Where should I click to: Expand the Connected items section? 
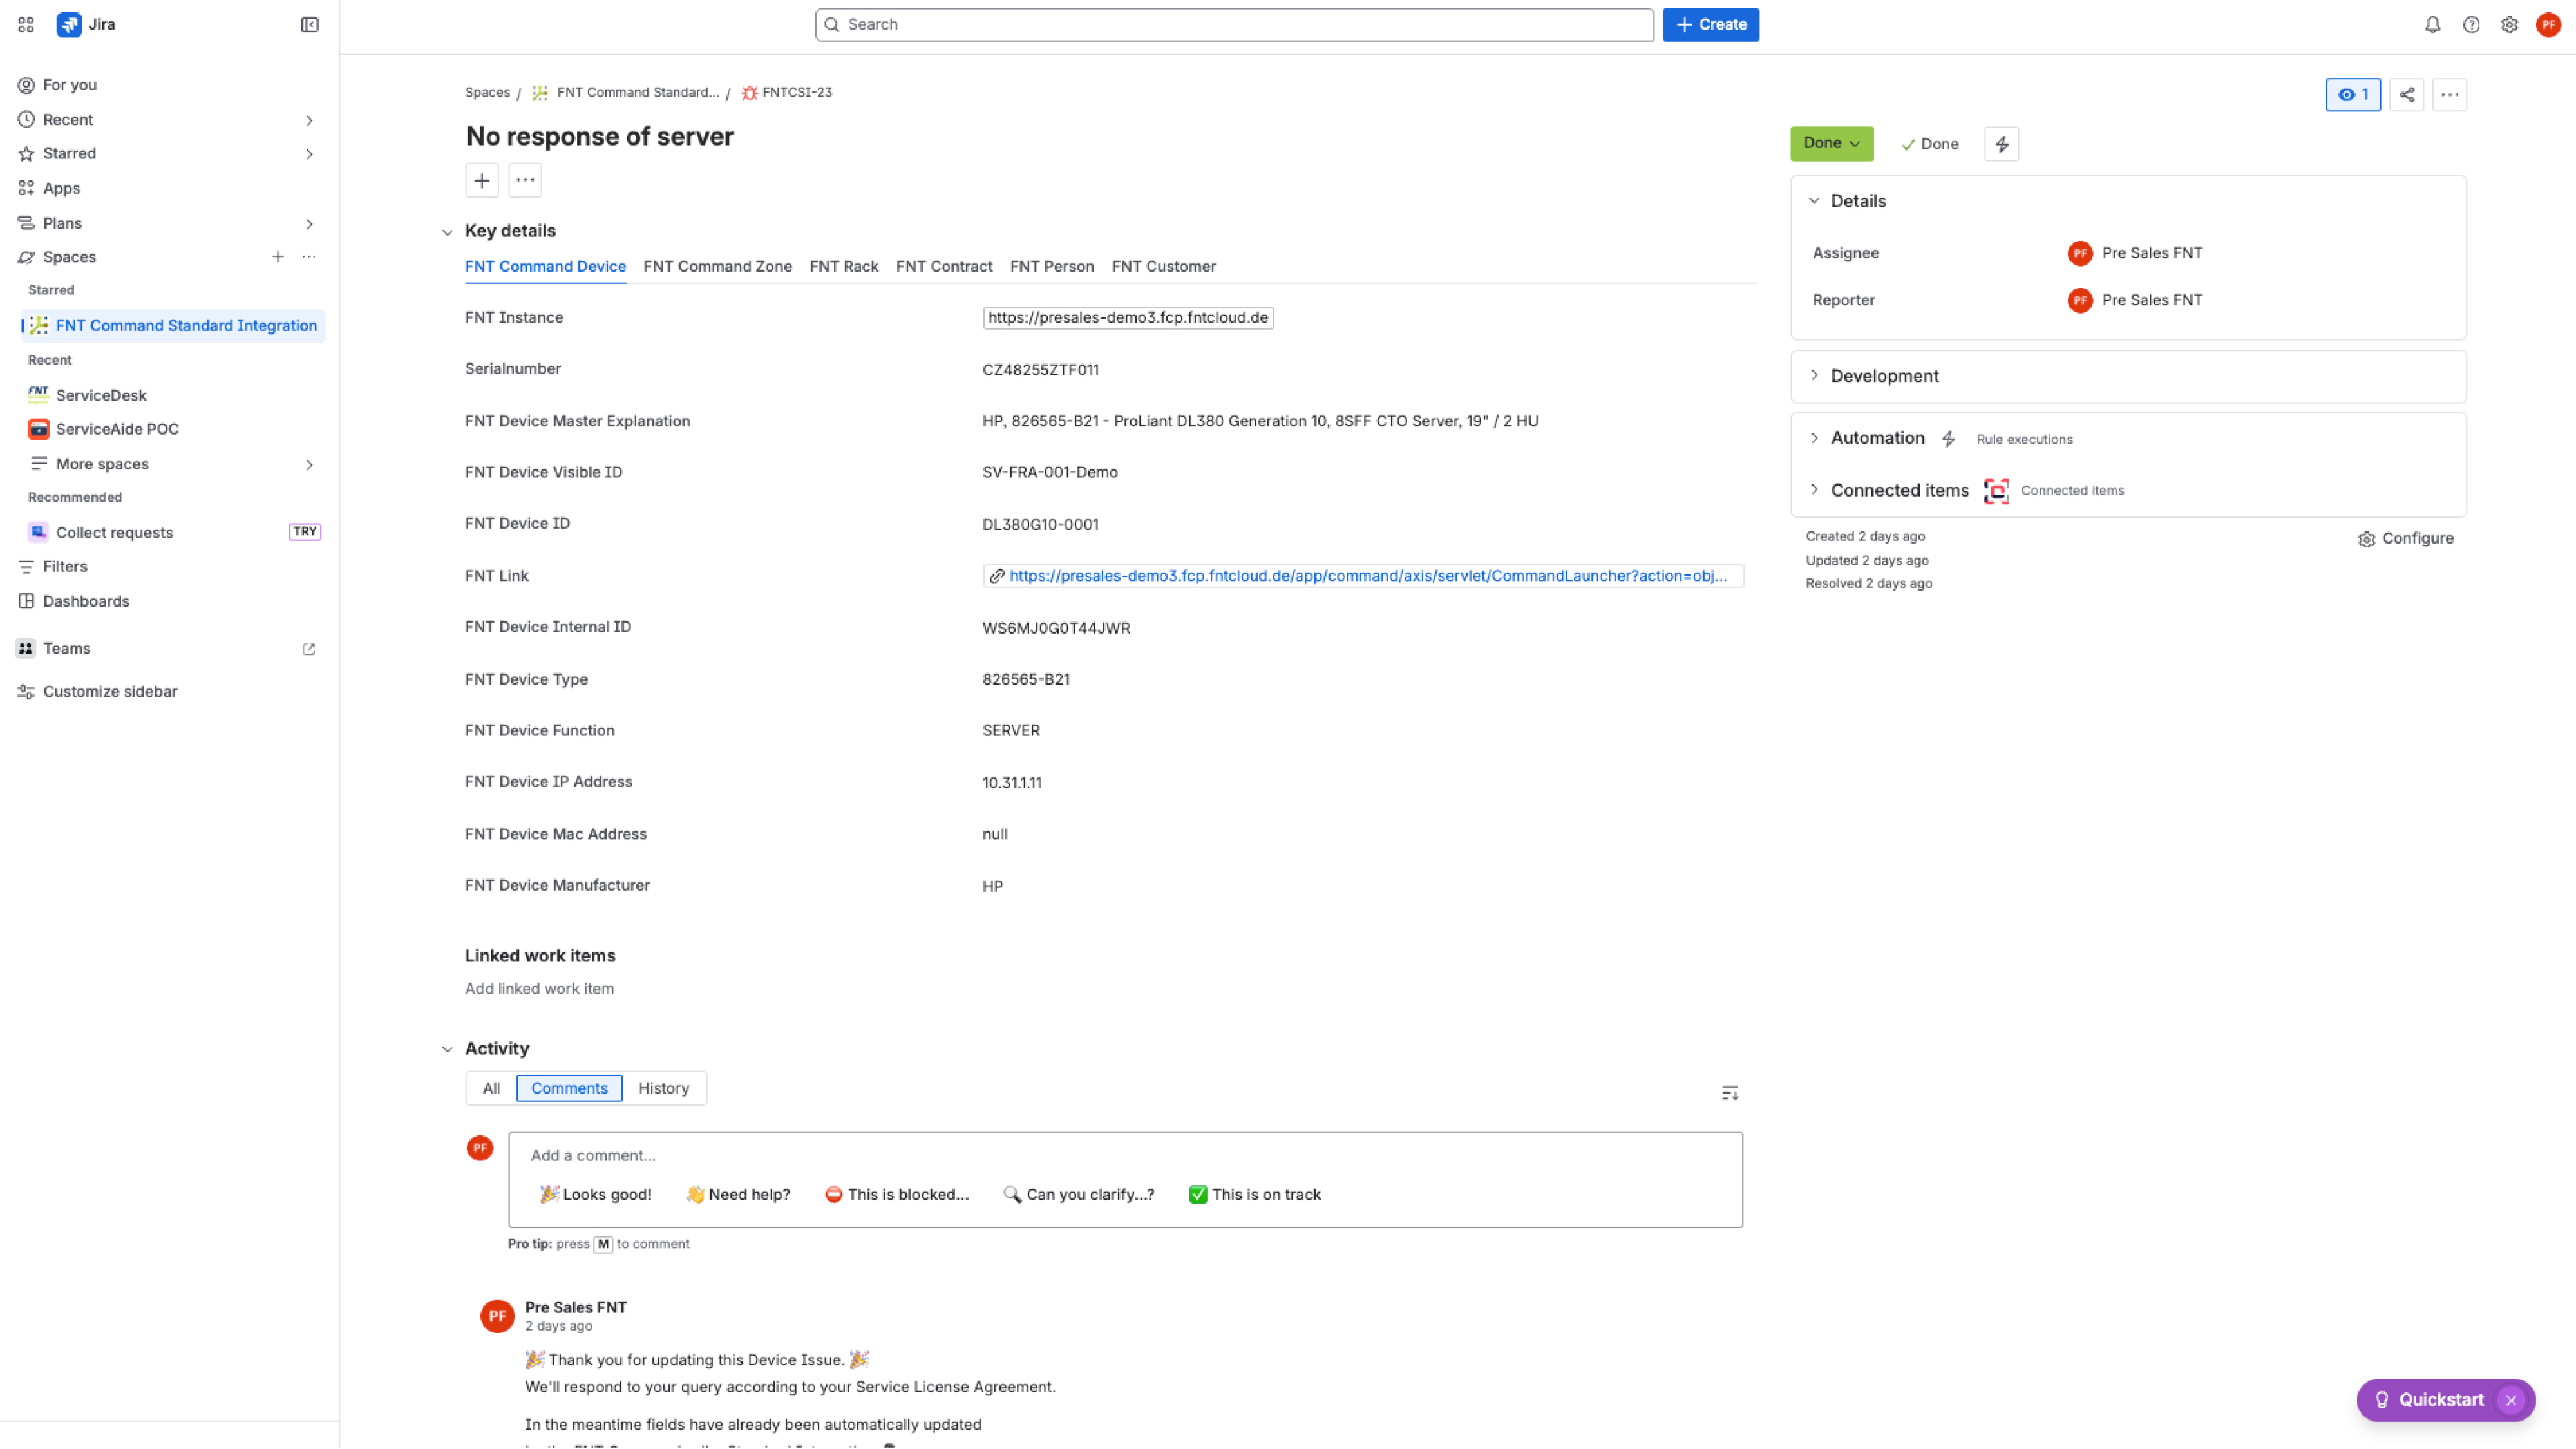click(1814, 490)
